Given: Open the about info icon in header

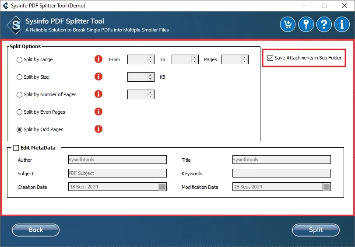Looking at the screenshot, I should pyautogui.click(x=342, y=24).
